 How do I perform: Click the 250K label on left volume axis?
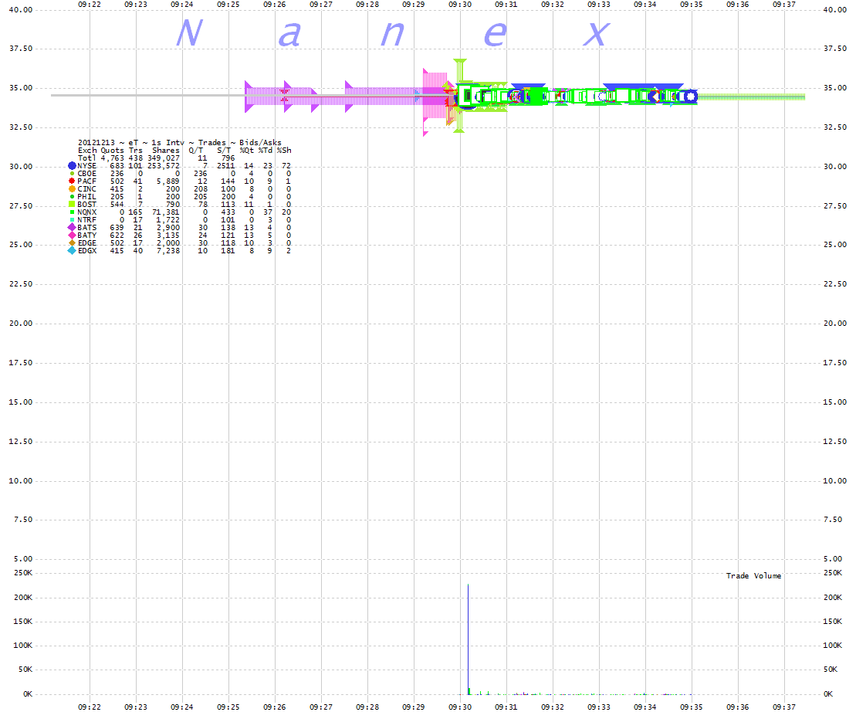coord(23,573)
